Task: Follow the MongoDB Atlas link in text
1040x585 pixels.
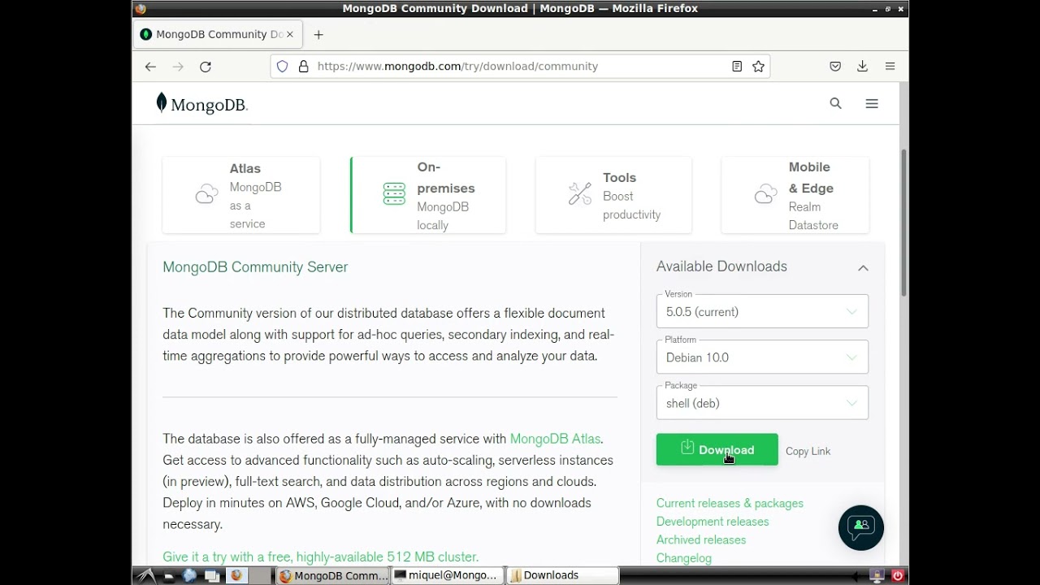Action: [x=555, y=439]
